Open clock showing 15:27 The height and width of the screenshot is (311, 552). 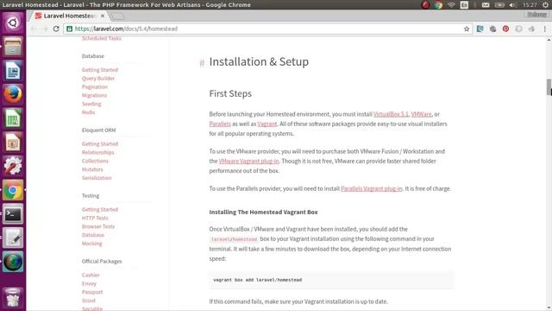(530, 5)
